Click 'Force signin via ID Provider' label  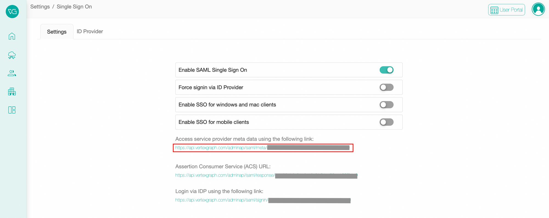(x=211, y=87)
